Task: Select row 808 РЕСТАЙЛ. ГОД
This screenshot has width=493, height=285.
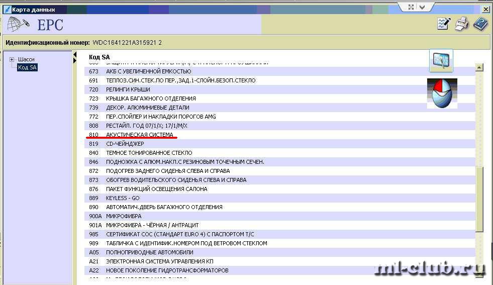Action: pyautogui.click(x=279, y=126)
